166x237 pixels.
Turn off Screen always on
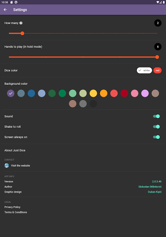point(156,137)
